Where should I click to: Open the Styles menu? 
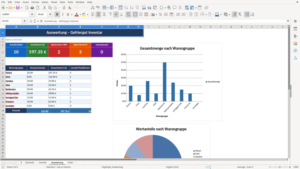(x=45, y=2)
